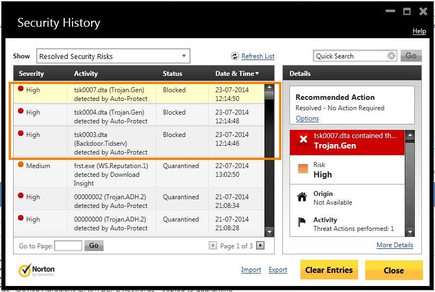Click the Clear Entries button
Viewport: 435px width, 292px height.
point(329,270)
